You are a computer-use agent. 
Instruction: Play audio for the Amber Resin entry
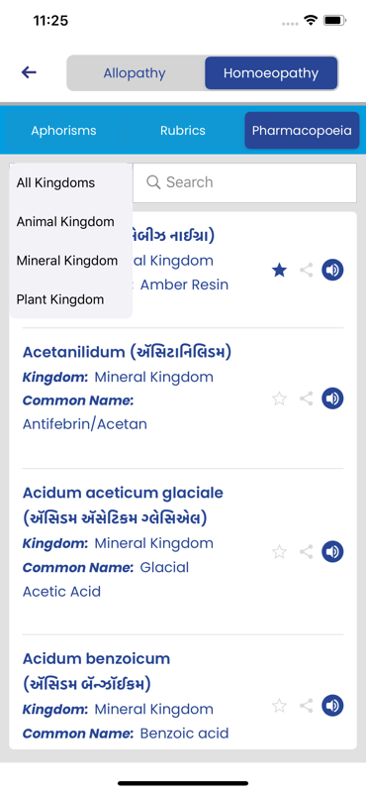[332, 270]
